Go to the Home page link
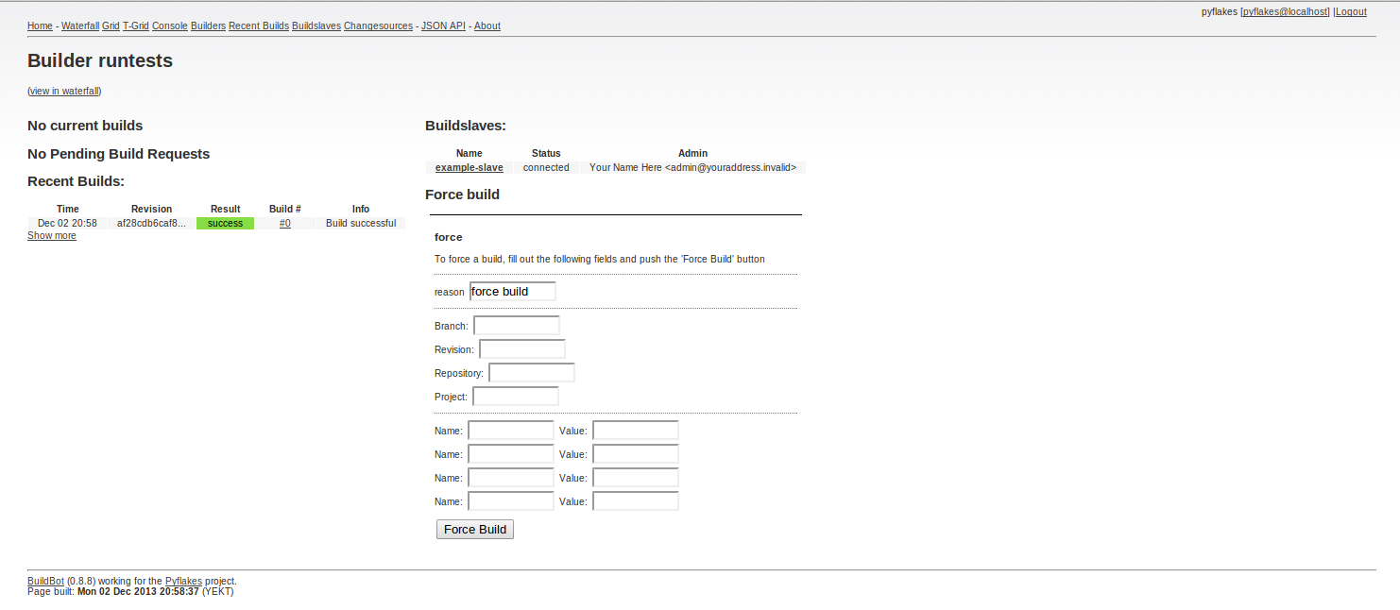This screenshot has width=1400, height=610. (x=40, y=26)
